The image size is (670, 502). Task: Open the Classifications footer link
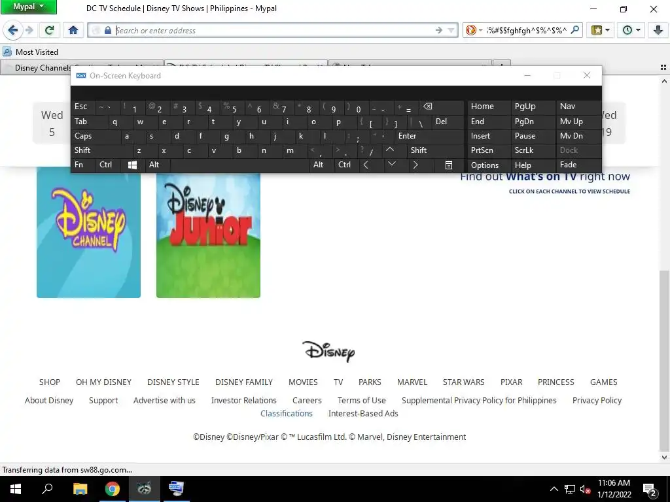click(287, 414)
